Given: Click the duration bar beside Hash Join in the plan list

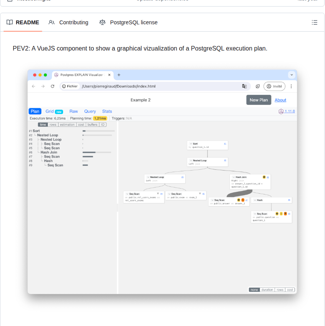Looking at the screenshot, I should (x=89, y=152).
